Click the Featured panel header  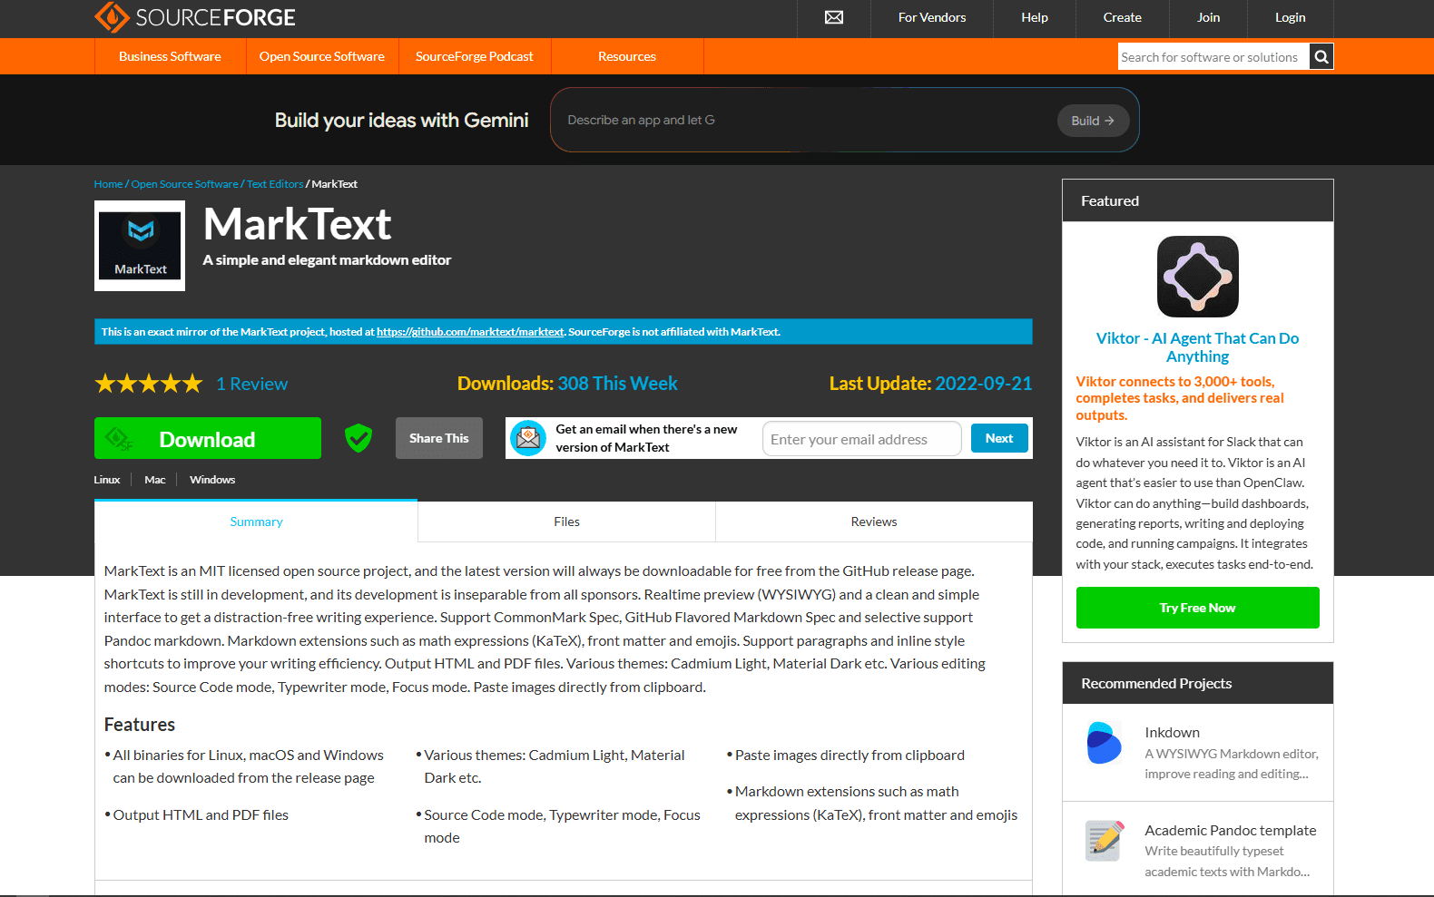coord(1198,200)
